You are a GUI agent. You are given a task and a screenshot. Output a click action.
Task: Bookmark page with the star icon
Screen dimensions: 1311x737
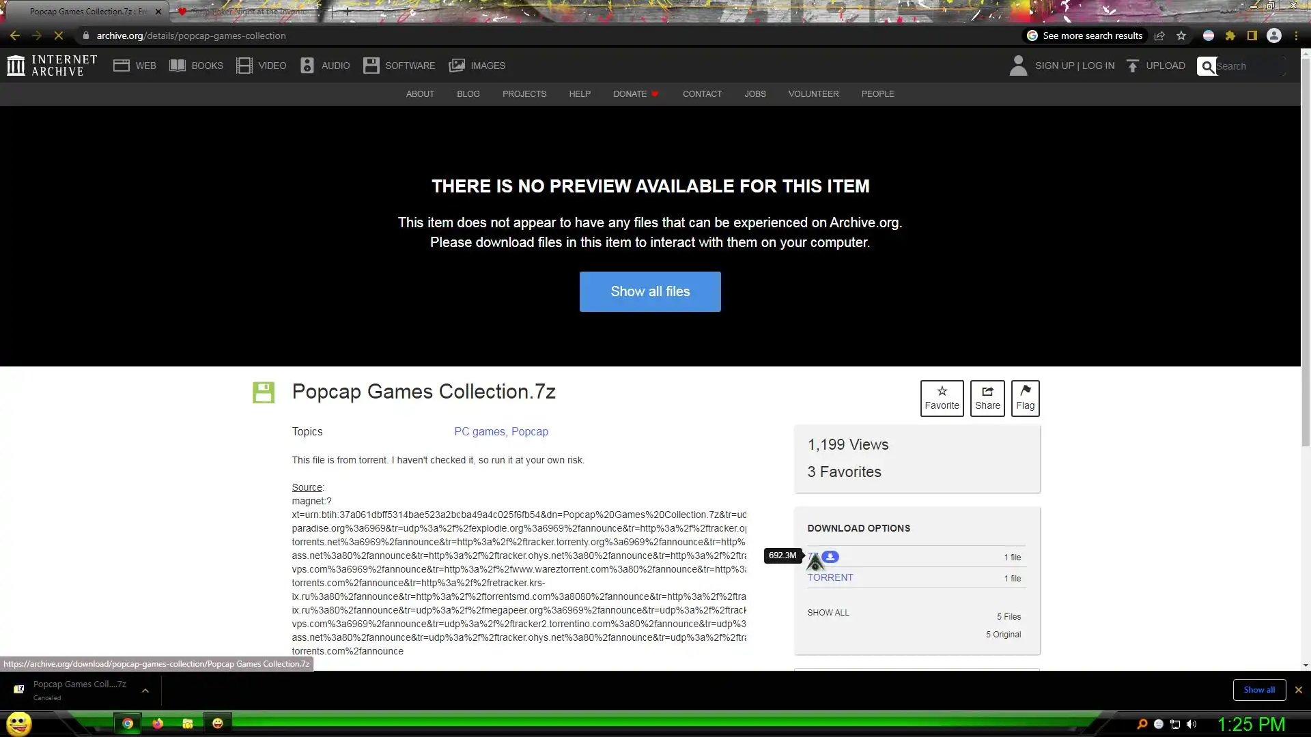pyautogui.click(x=1181, y=35)
